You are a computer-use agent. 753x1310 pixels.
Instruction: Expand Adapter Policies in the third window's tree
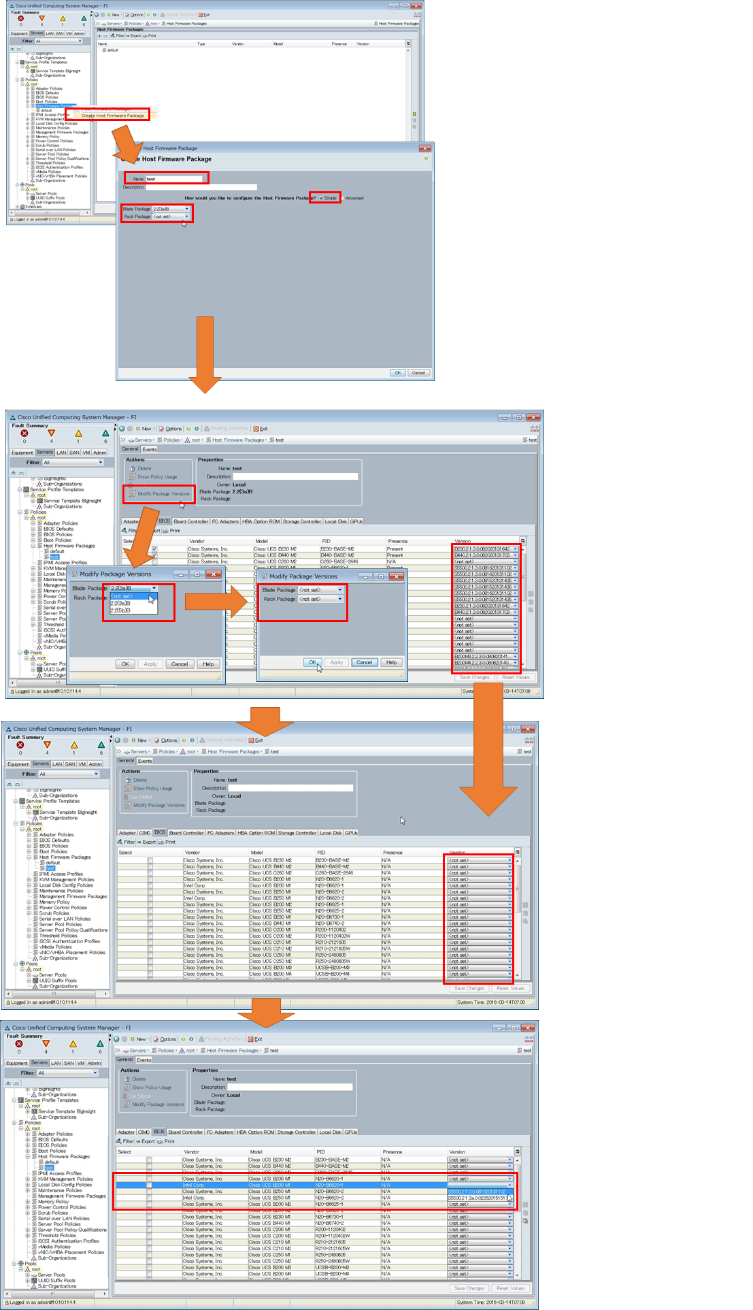(x=29, y=835)
